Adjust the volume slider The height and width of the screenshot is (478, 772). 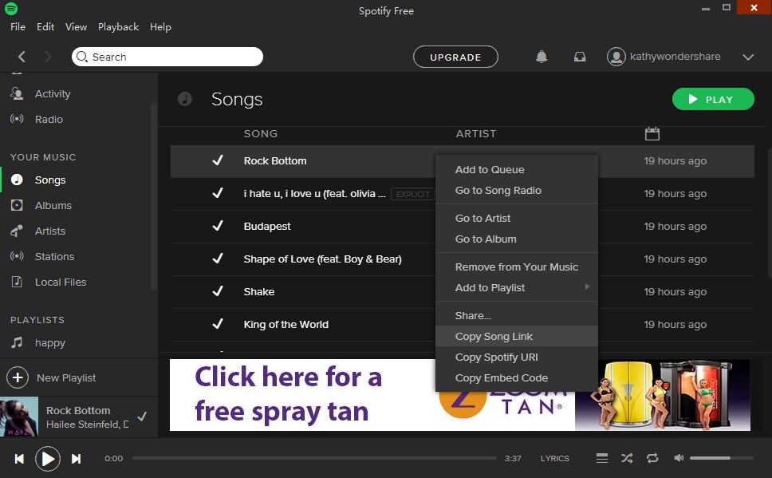click(x=721, y=458)
